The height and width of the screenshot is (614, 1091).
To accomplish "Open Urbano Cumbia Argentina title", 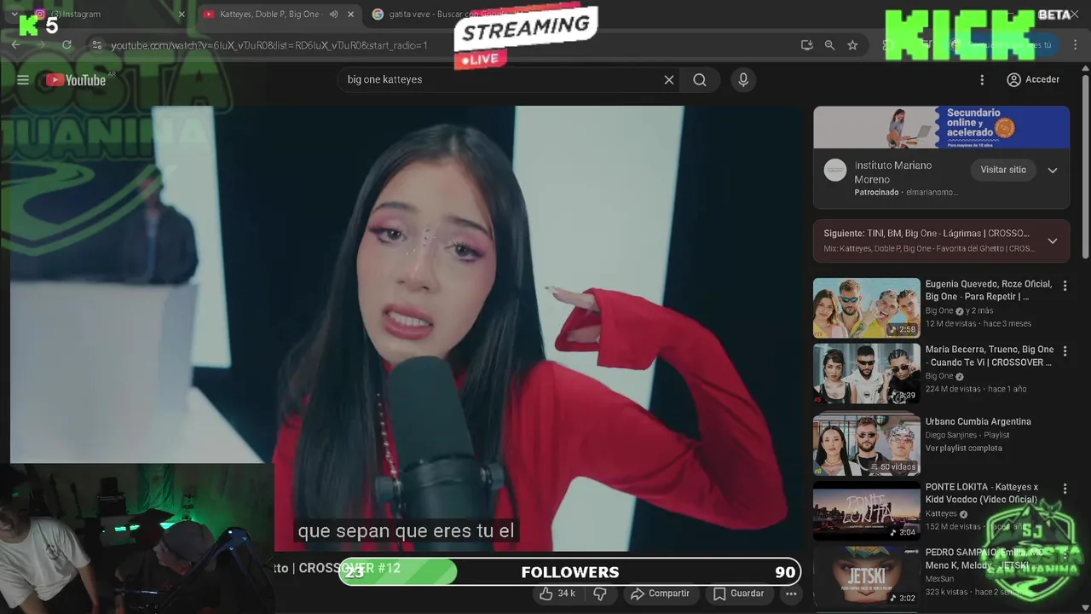I will click(978, 421).
